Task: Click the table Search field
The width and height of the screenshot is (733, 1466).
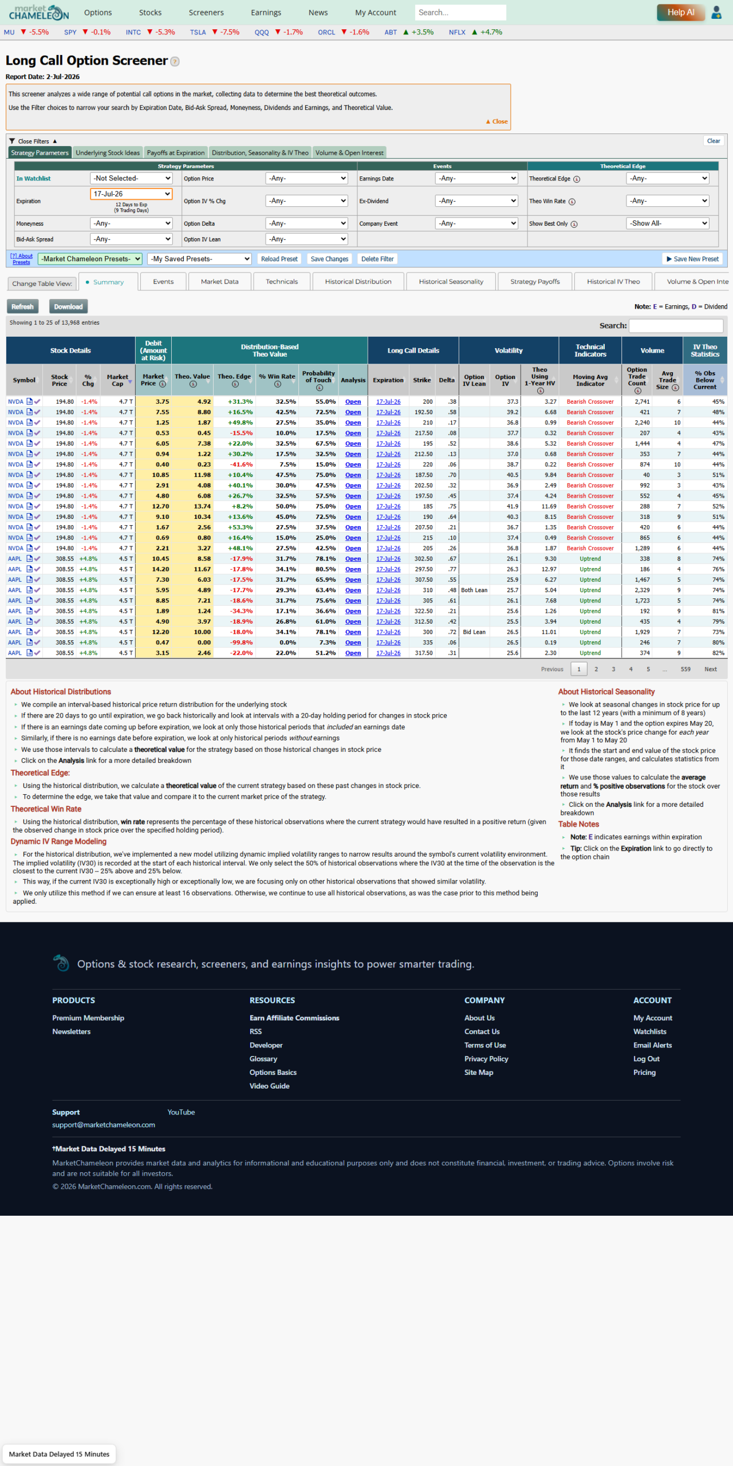Action: click(x=676, y=326)
